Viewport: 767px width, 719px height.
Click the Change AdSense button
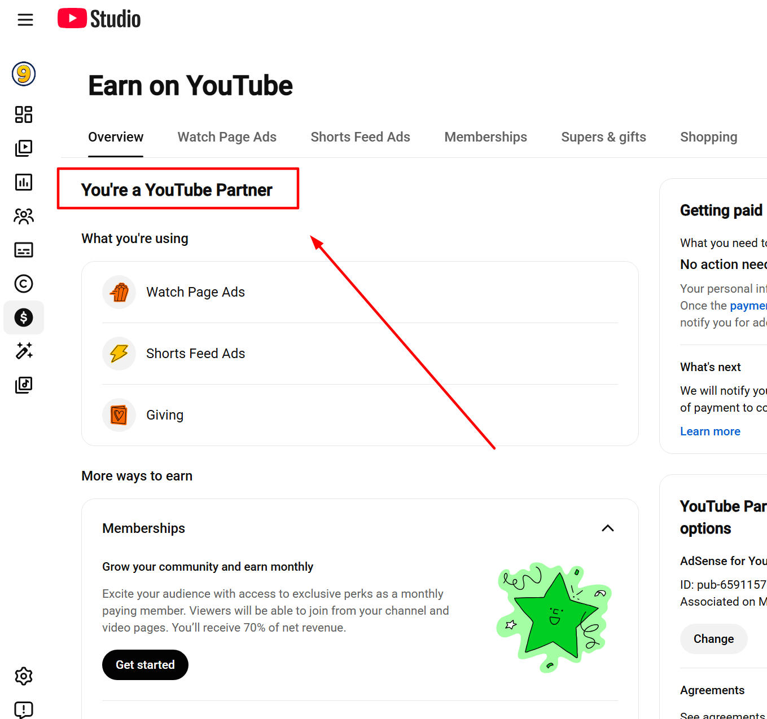coord(714,639)
